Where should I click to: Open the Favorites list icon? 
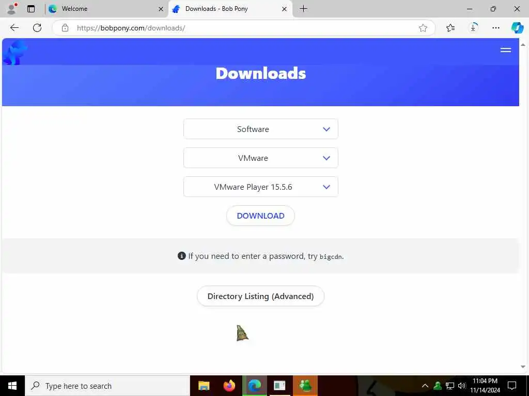click(450, 28)
